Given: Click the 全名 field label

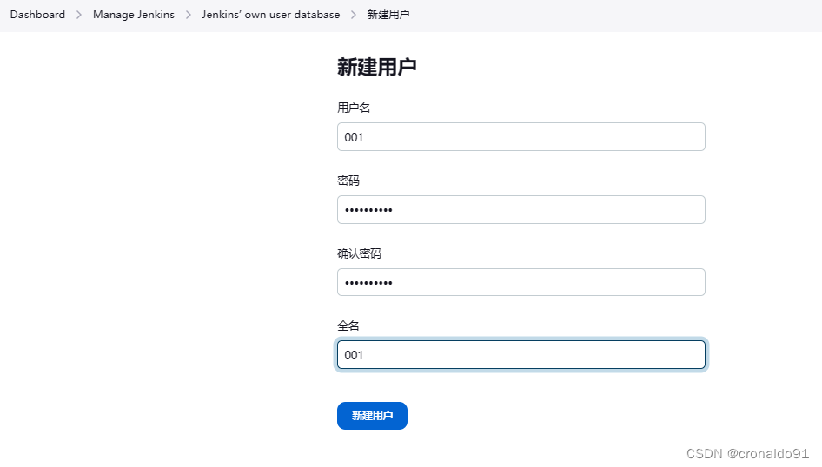Looking at the screenshot, I should 348,326.
